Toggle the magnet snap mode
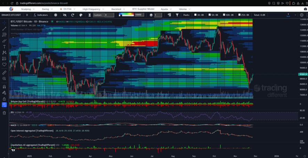Image resolution: width=308 pixels, height=158 pixels. (4, 87)
